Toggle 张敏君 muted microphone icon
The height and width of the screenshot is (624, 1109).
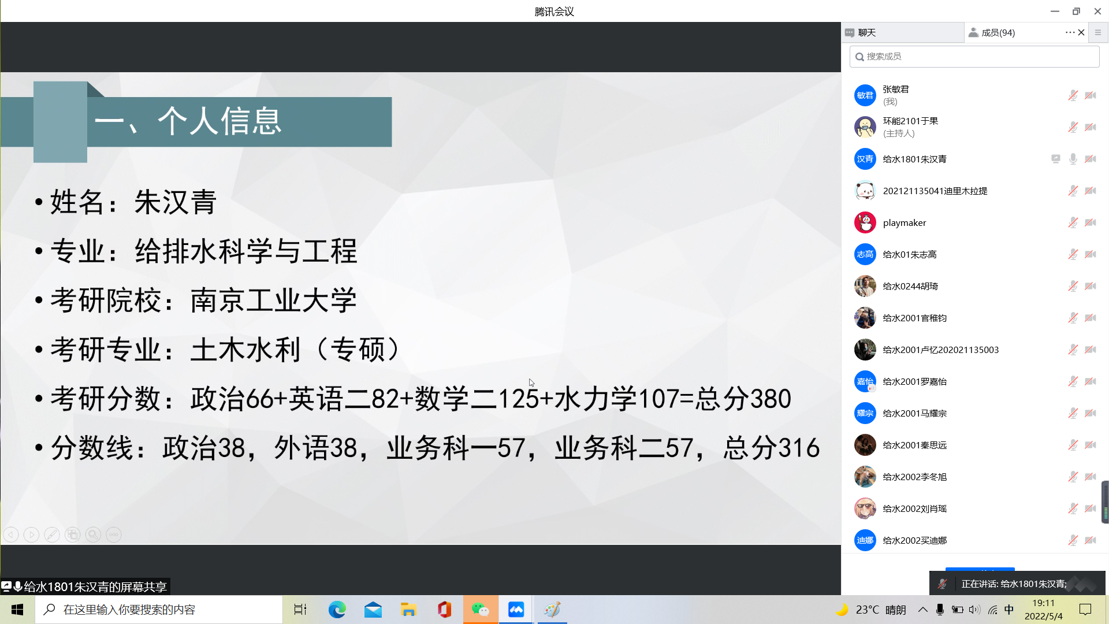1073,95
